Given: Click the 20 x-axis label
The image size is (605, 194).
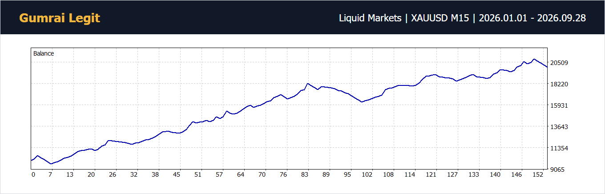Looking at the screenshot, I should click(x=91, y=175).
